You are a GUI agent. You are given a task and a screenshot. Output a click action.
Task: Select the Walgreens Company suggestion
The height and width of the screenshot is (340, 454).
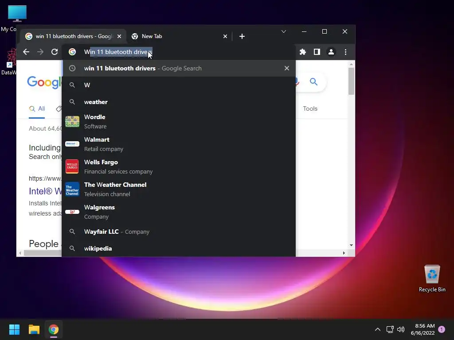point(179,212)
